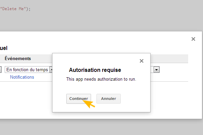This screenshot has height=135, width=203.
Task: Open the partially visible dropdown at left edge
Action: click(1, 70)
